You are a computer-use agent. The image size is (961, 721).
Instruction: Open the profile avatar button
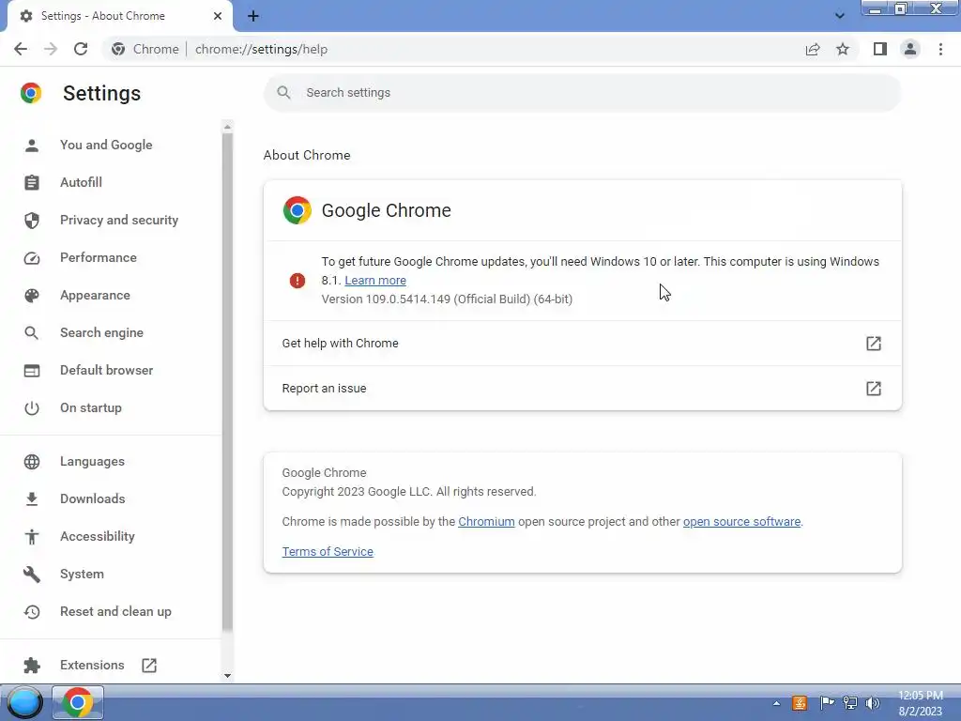[910, 49]
